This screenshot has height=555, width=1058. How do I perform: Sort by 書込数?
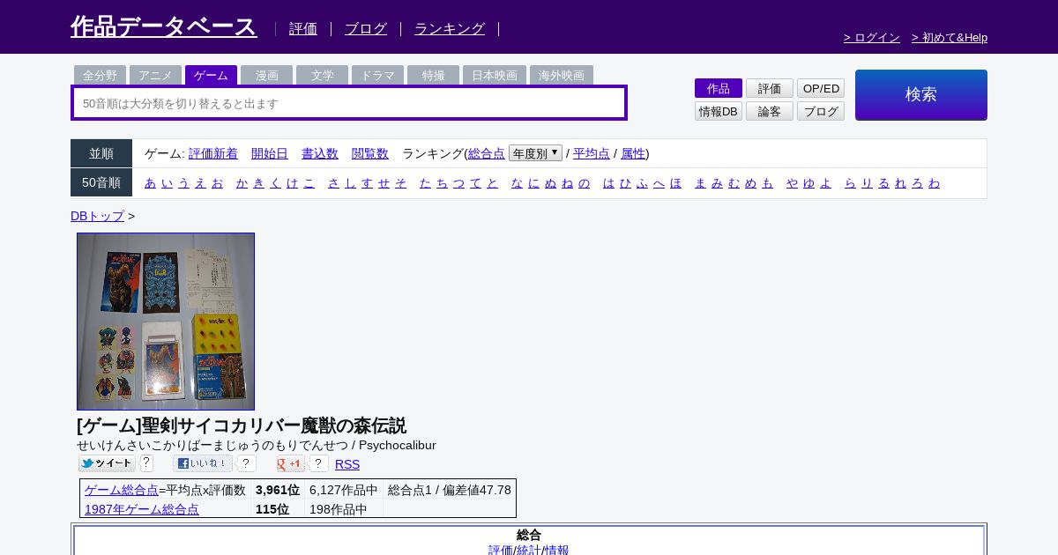320,153
